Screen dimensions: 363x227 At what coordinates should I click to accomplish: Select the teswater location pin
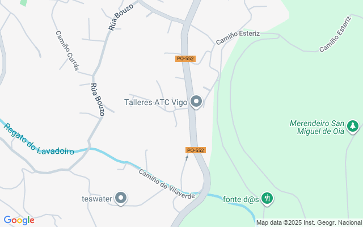coord(121,198)
